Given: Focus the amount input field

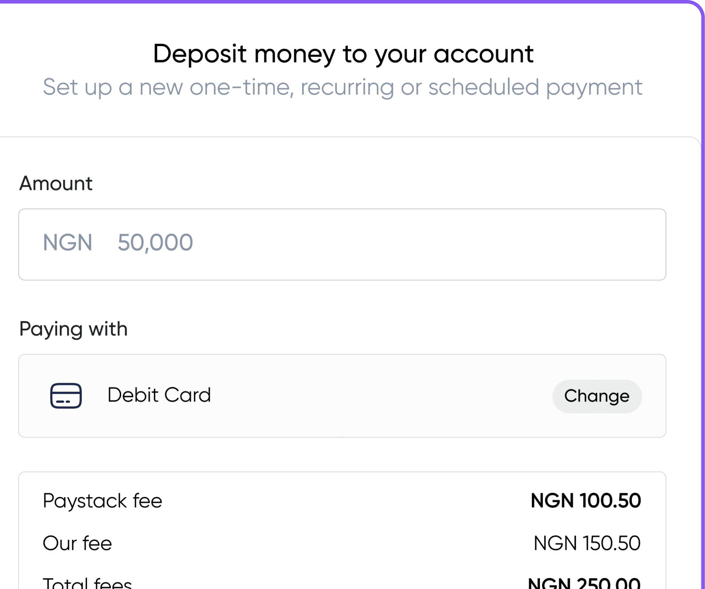Looking at the screenshot, I should 342,244.
